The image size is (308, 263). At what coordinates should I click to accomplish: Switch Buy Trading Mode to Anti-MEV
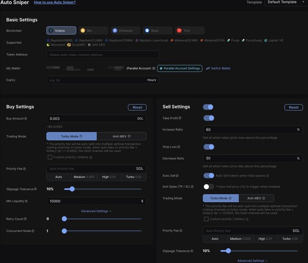[121, 136]
